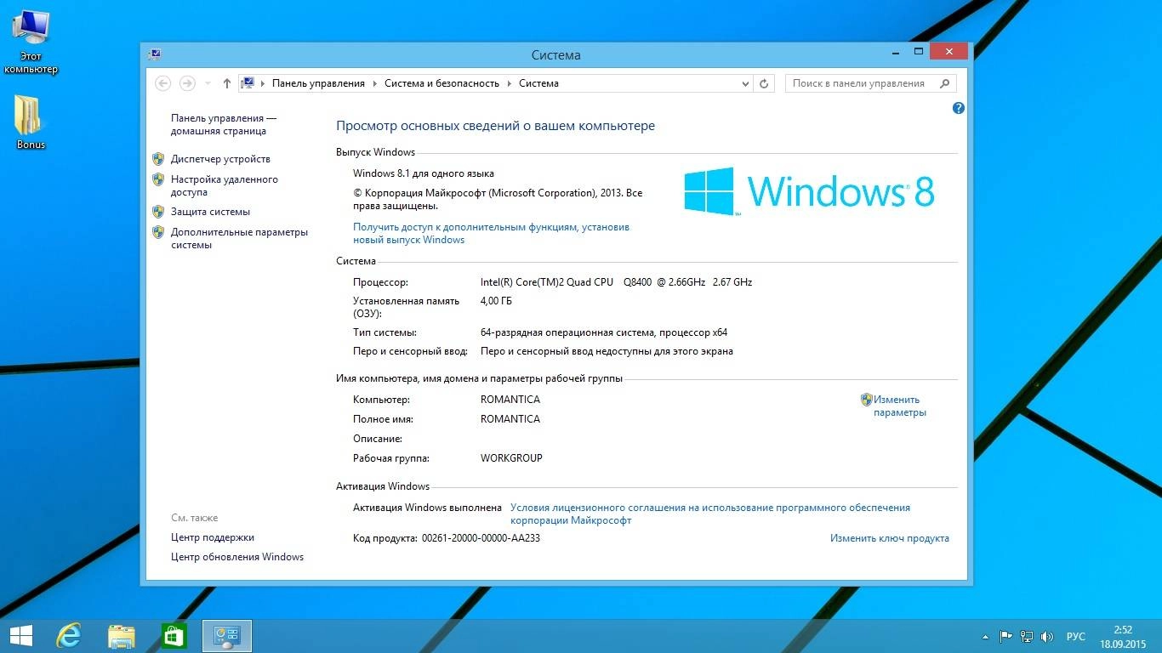Navigate to Панель управления breadcrumb
Viewport: 1162px width, 653px height.
point(318,83)
